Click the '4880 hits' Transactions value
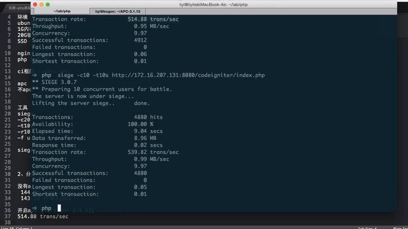Screen dimensions: 408x229 coord(149,117)
